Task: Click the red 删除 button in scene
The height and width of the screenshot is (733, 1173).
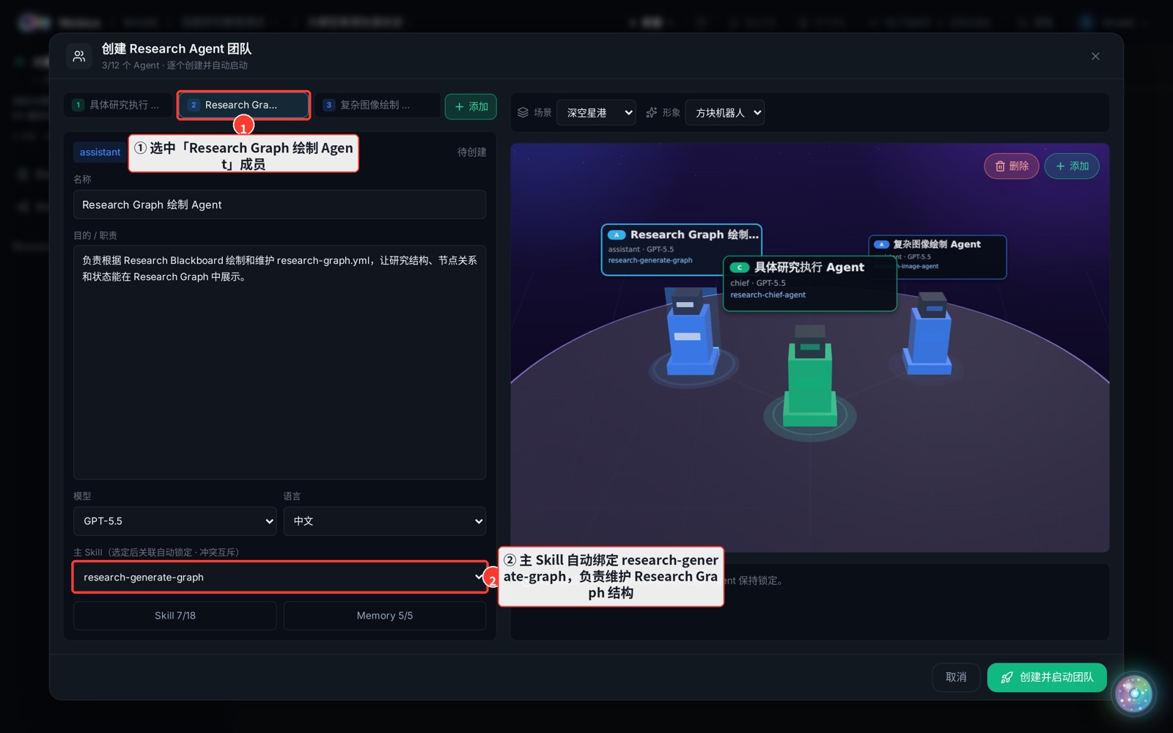Action: click(x=1011, y=166)
